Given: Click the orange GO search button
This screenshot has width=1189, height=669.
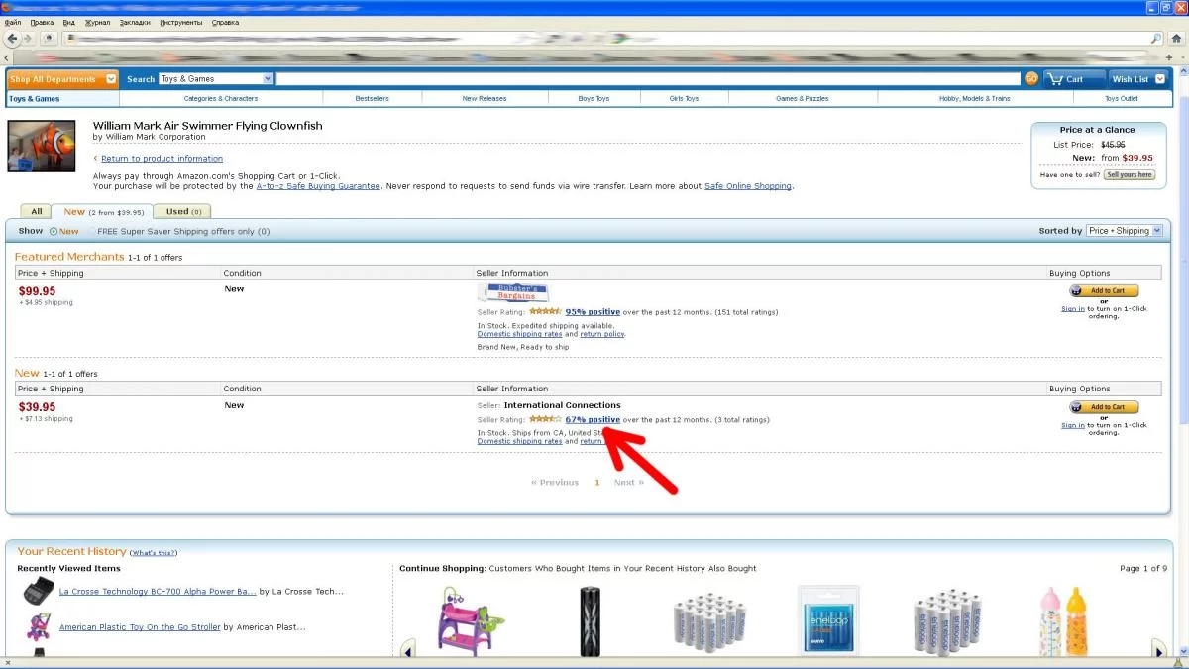Looking at the screenshot, I should 1031,78.
